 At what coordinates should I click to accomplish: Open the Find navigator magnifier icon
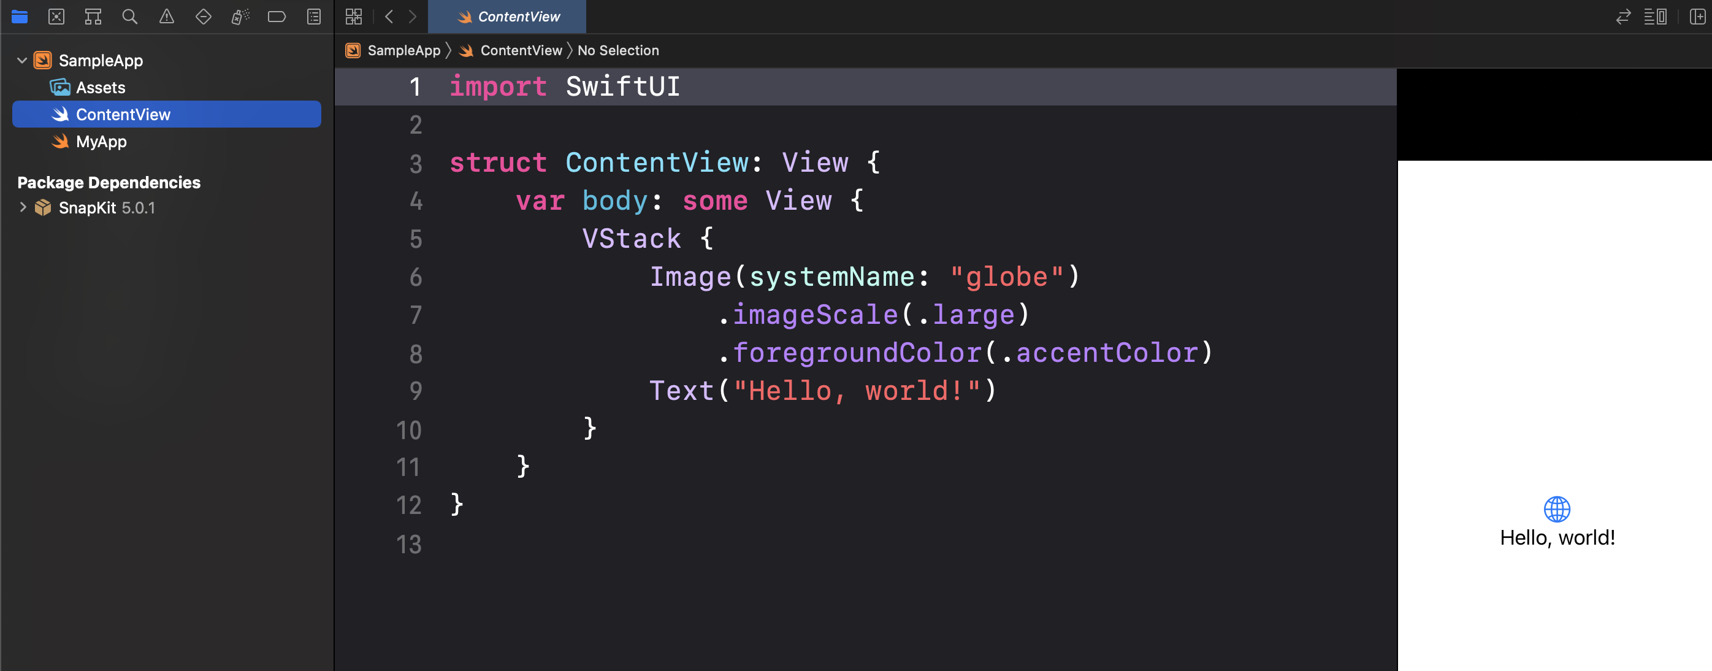[x=129, y=17]
